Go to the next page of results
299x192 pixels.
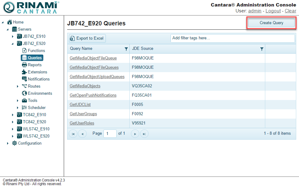(135, 134)
